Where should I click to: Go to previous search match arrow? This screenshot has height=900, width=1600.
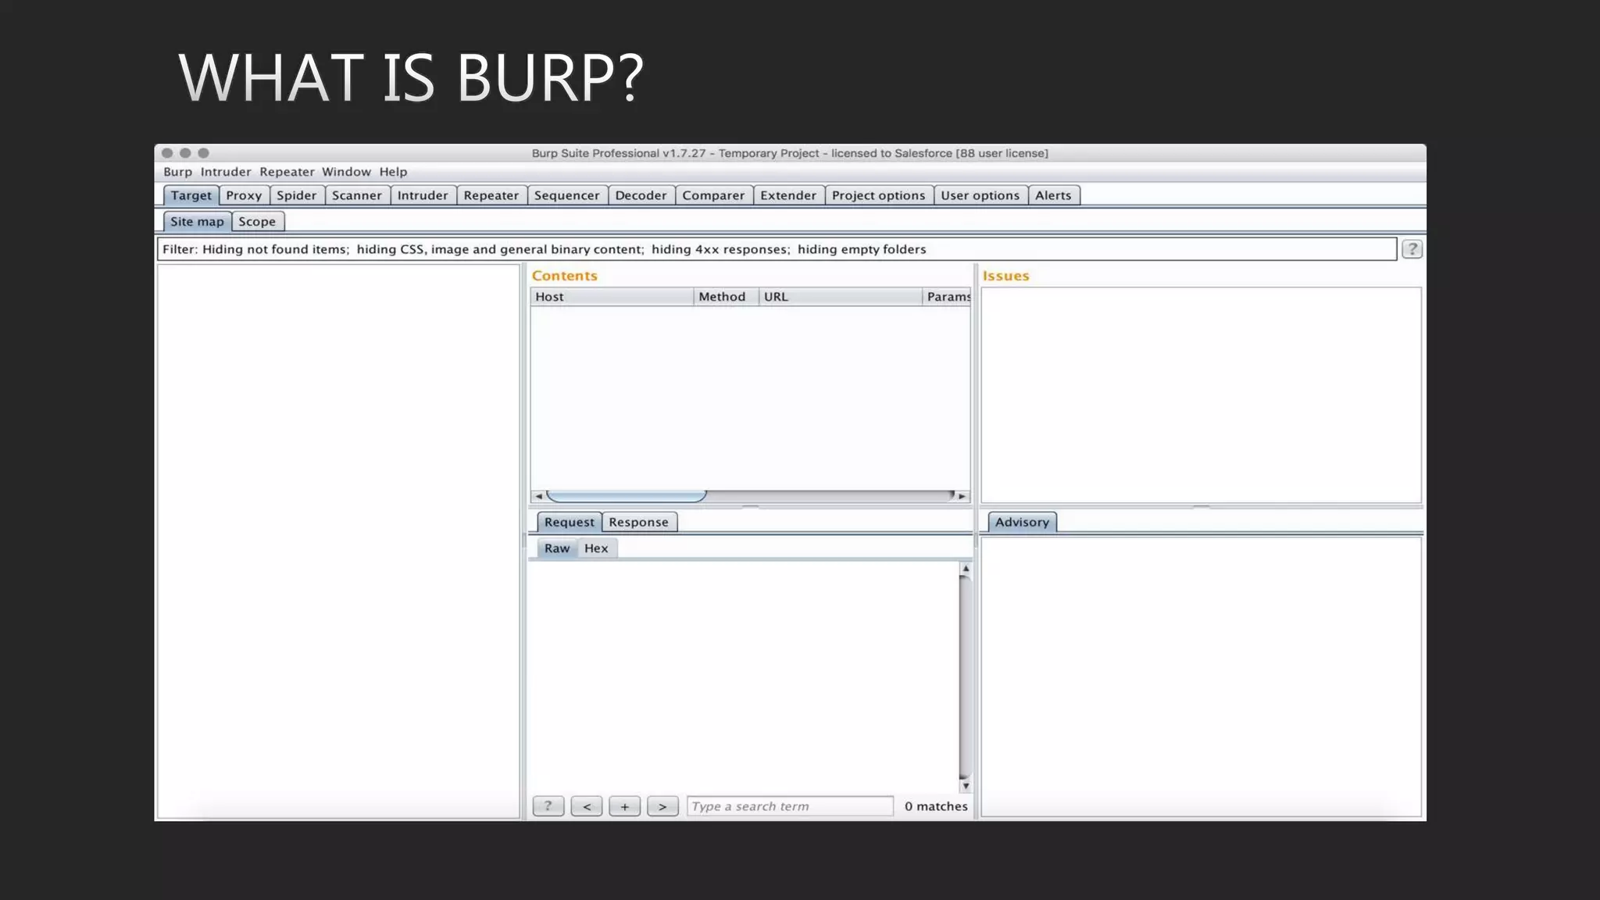click(587, 806)
